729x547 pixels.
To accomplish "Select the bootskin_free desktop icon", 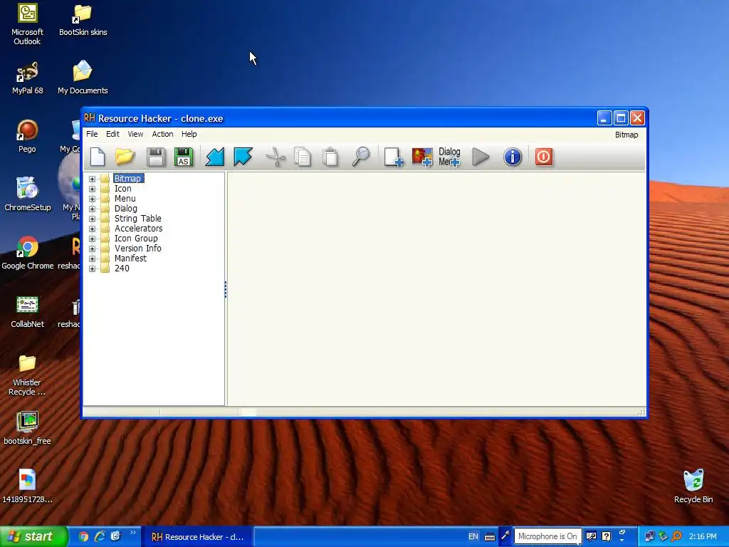I will (x=28, y=428).
